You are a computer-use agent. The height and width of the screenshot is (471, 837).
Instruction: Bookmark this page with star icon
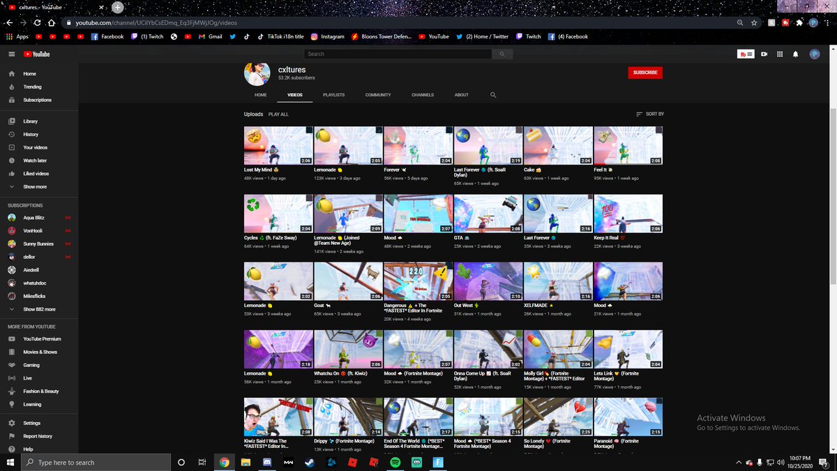pyautogui.click(x=754, y=22)
